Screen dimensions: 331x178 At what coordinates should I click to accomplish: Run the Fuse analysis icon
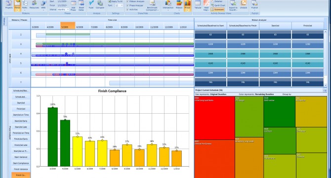tap(91, 5)
